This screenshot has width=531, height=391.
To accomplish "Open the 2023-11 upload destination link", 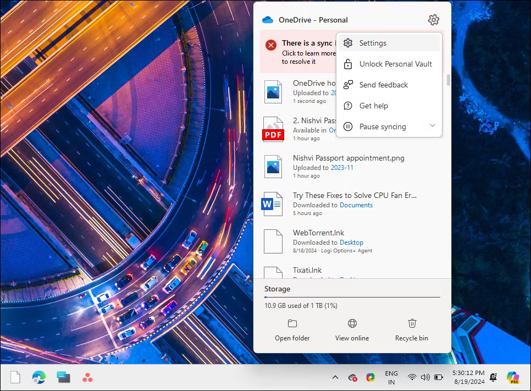I will (x=342, y=168).
